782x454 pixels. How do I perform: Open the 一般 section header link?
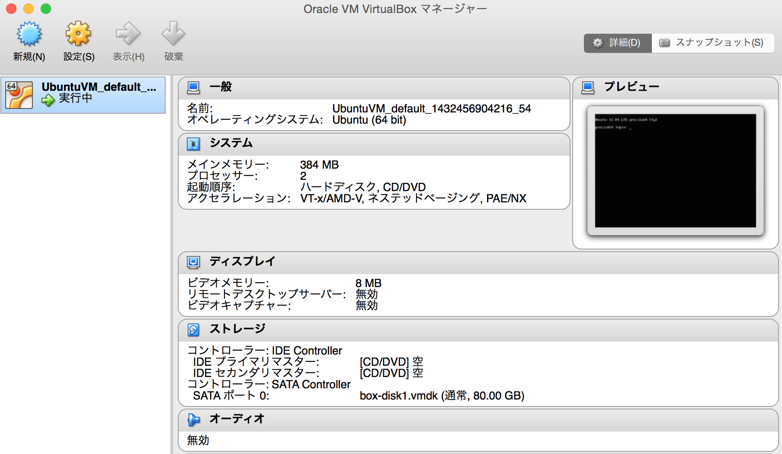[221, 87]
